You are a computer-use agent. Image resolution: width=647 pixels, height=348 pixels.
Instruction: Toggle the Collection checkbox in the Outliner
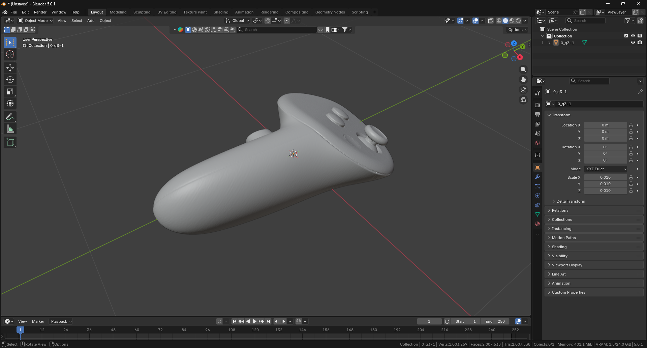pos(626,36)
